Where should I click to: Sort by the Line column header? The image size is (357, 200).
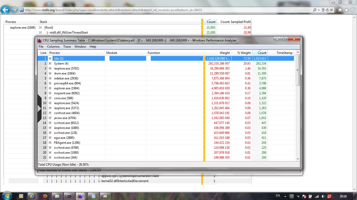tap(43, 53)
